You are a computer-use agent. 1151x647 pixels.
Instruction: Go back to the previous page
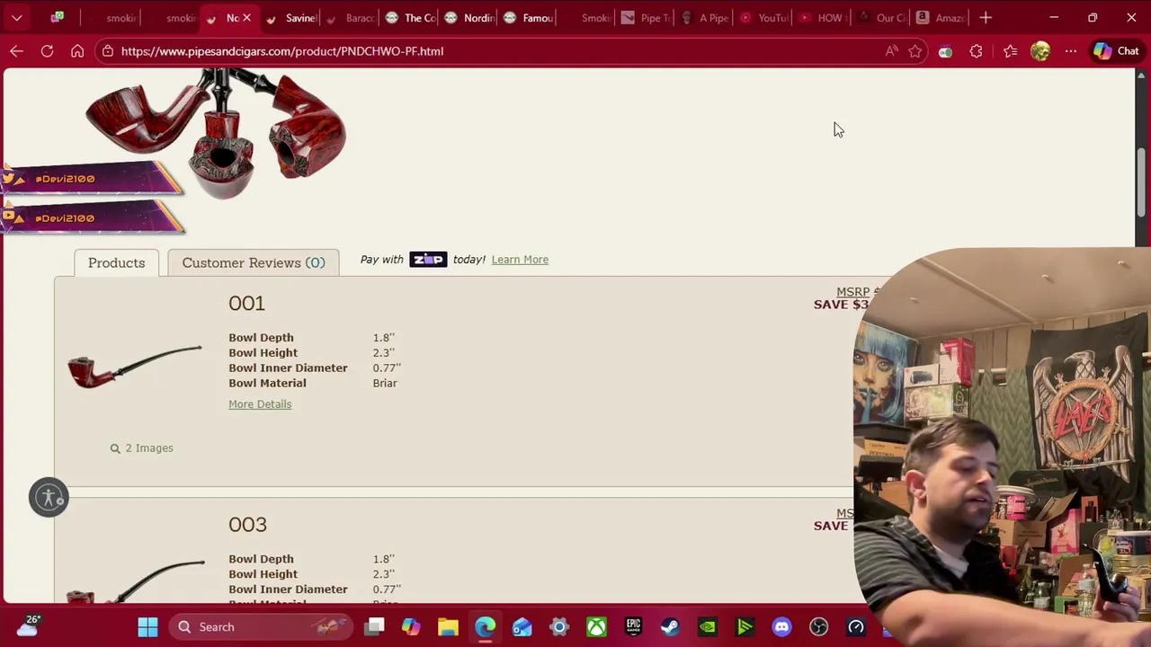(x=16, y=51)
